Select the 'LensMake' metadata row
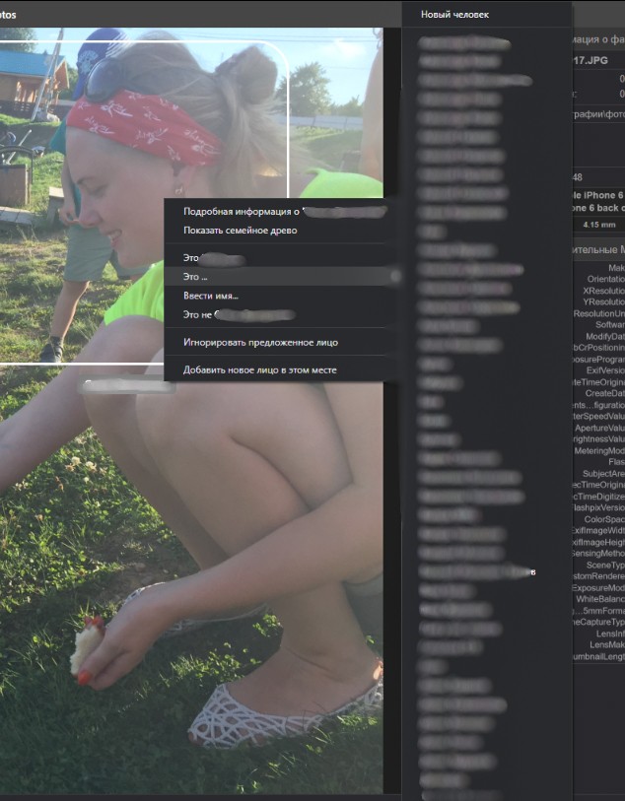This screenshot has height=801, width=625. click(x=607, y=644)
